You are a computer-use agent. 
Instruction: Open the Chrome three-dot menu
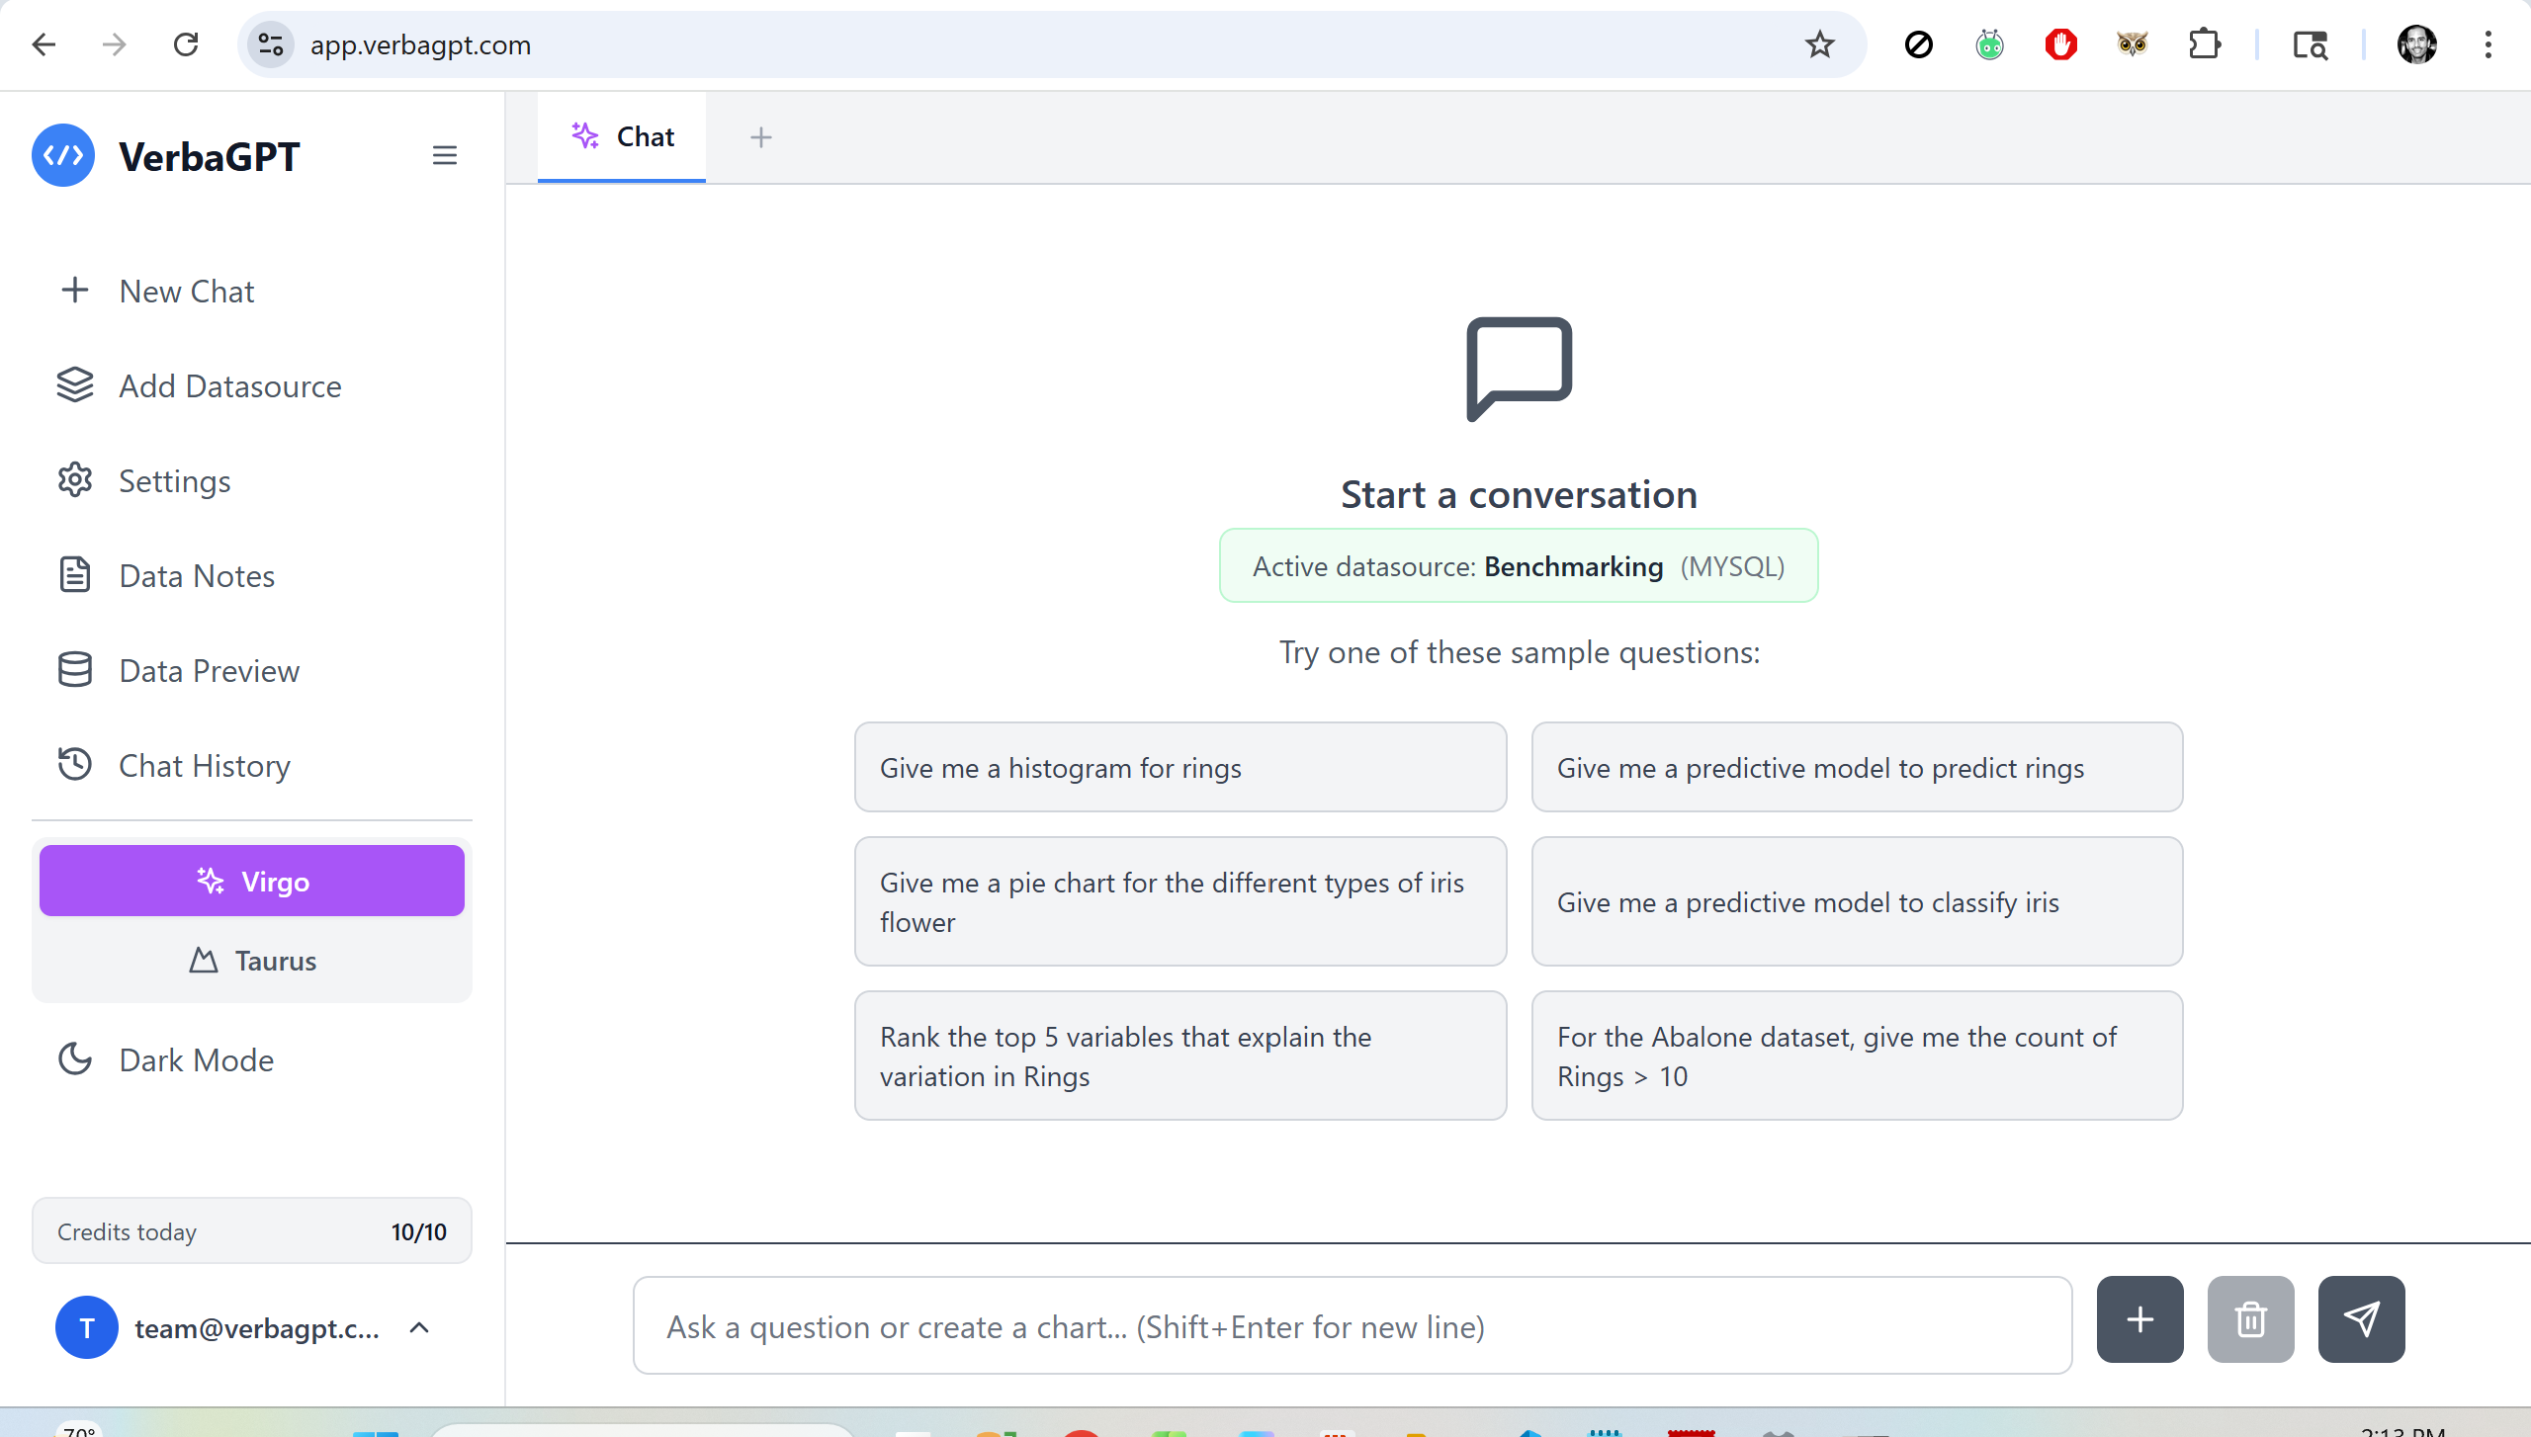(2488, 44)
